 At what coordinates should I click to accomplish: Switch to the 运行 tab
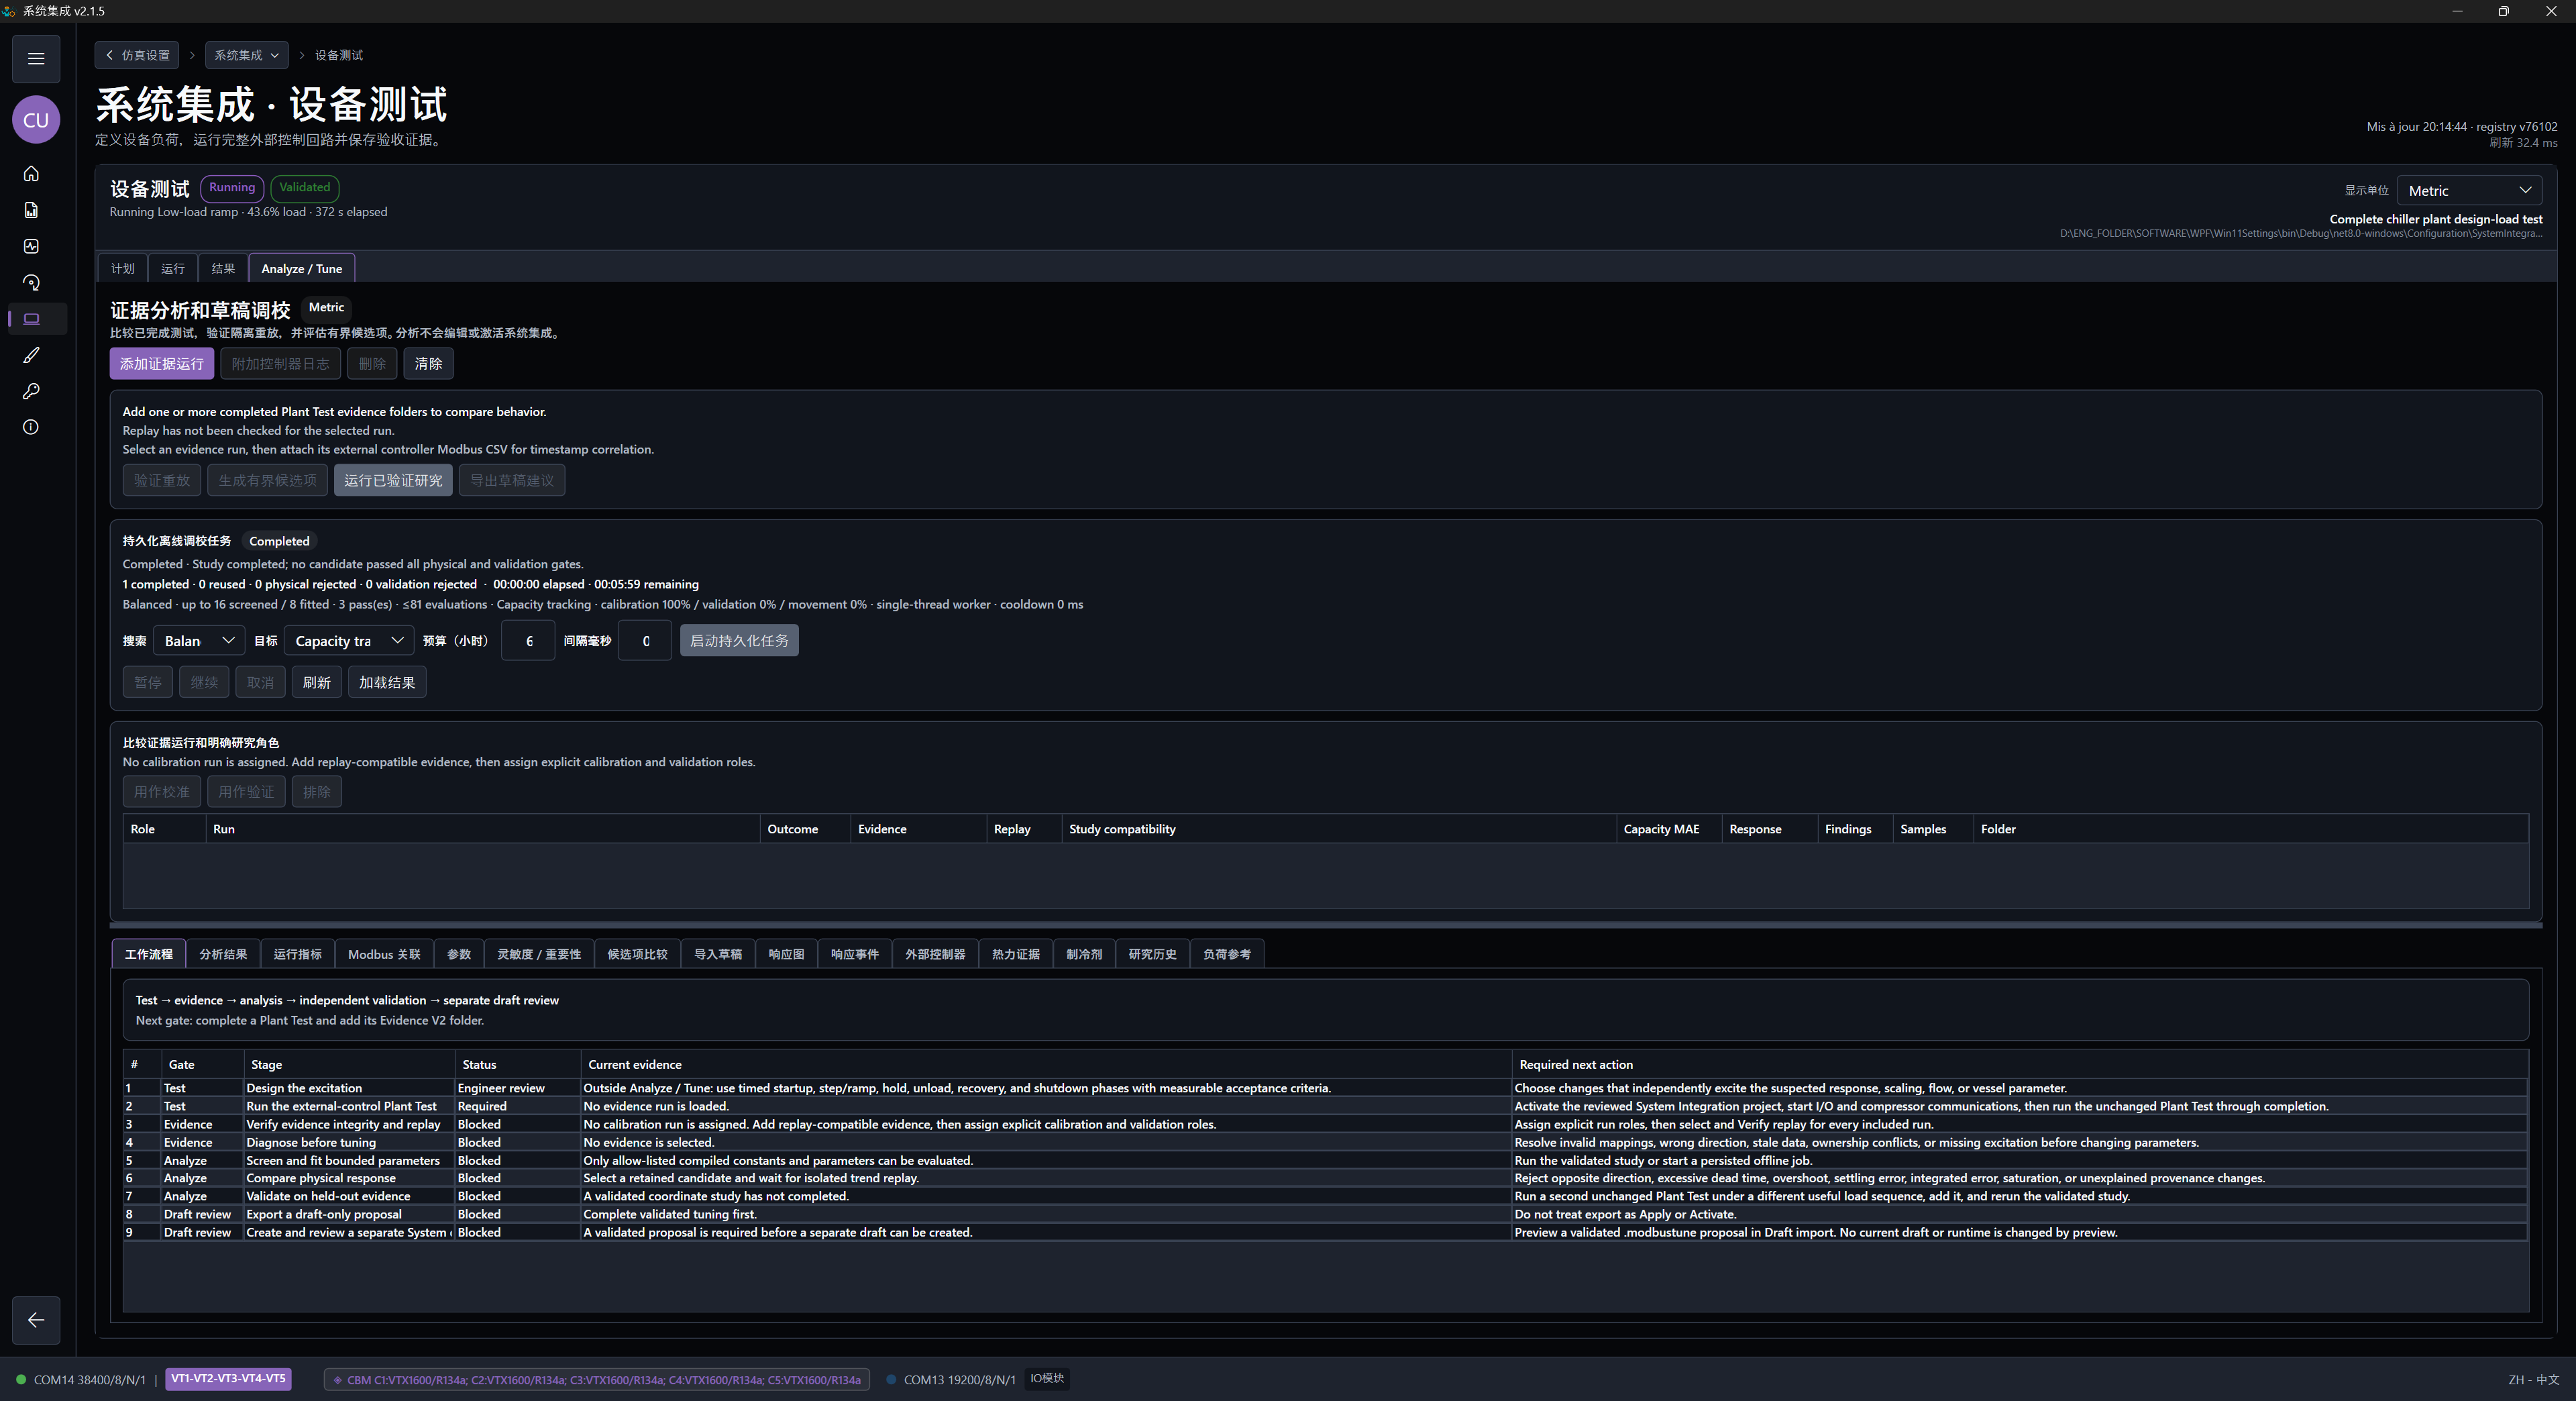[x=173, y=268]
